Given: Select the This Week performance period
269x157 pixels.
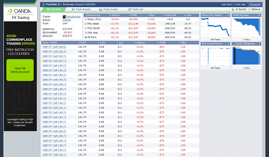Looking at the screenshot, I should [x=86, y=24].
